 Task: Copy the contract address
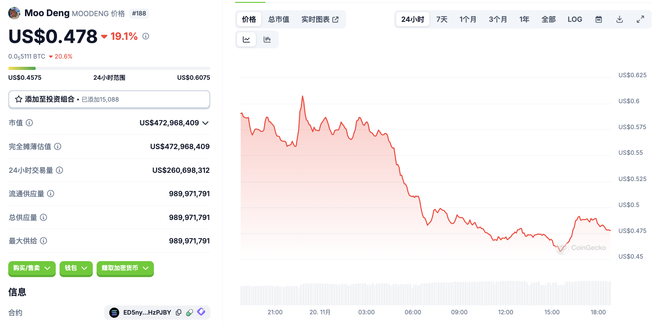(x=179, y=312)
